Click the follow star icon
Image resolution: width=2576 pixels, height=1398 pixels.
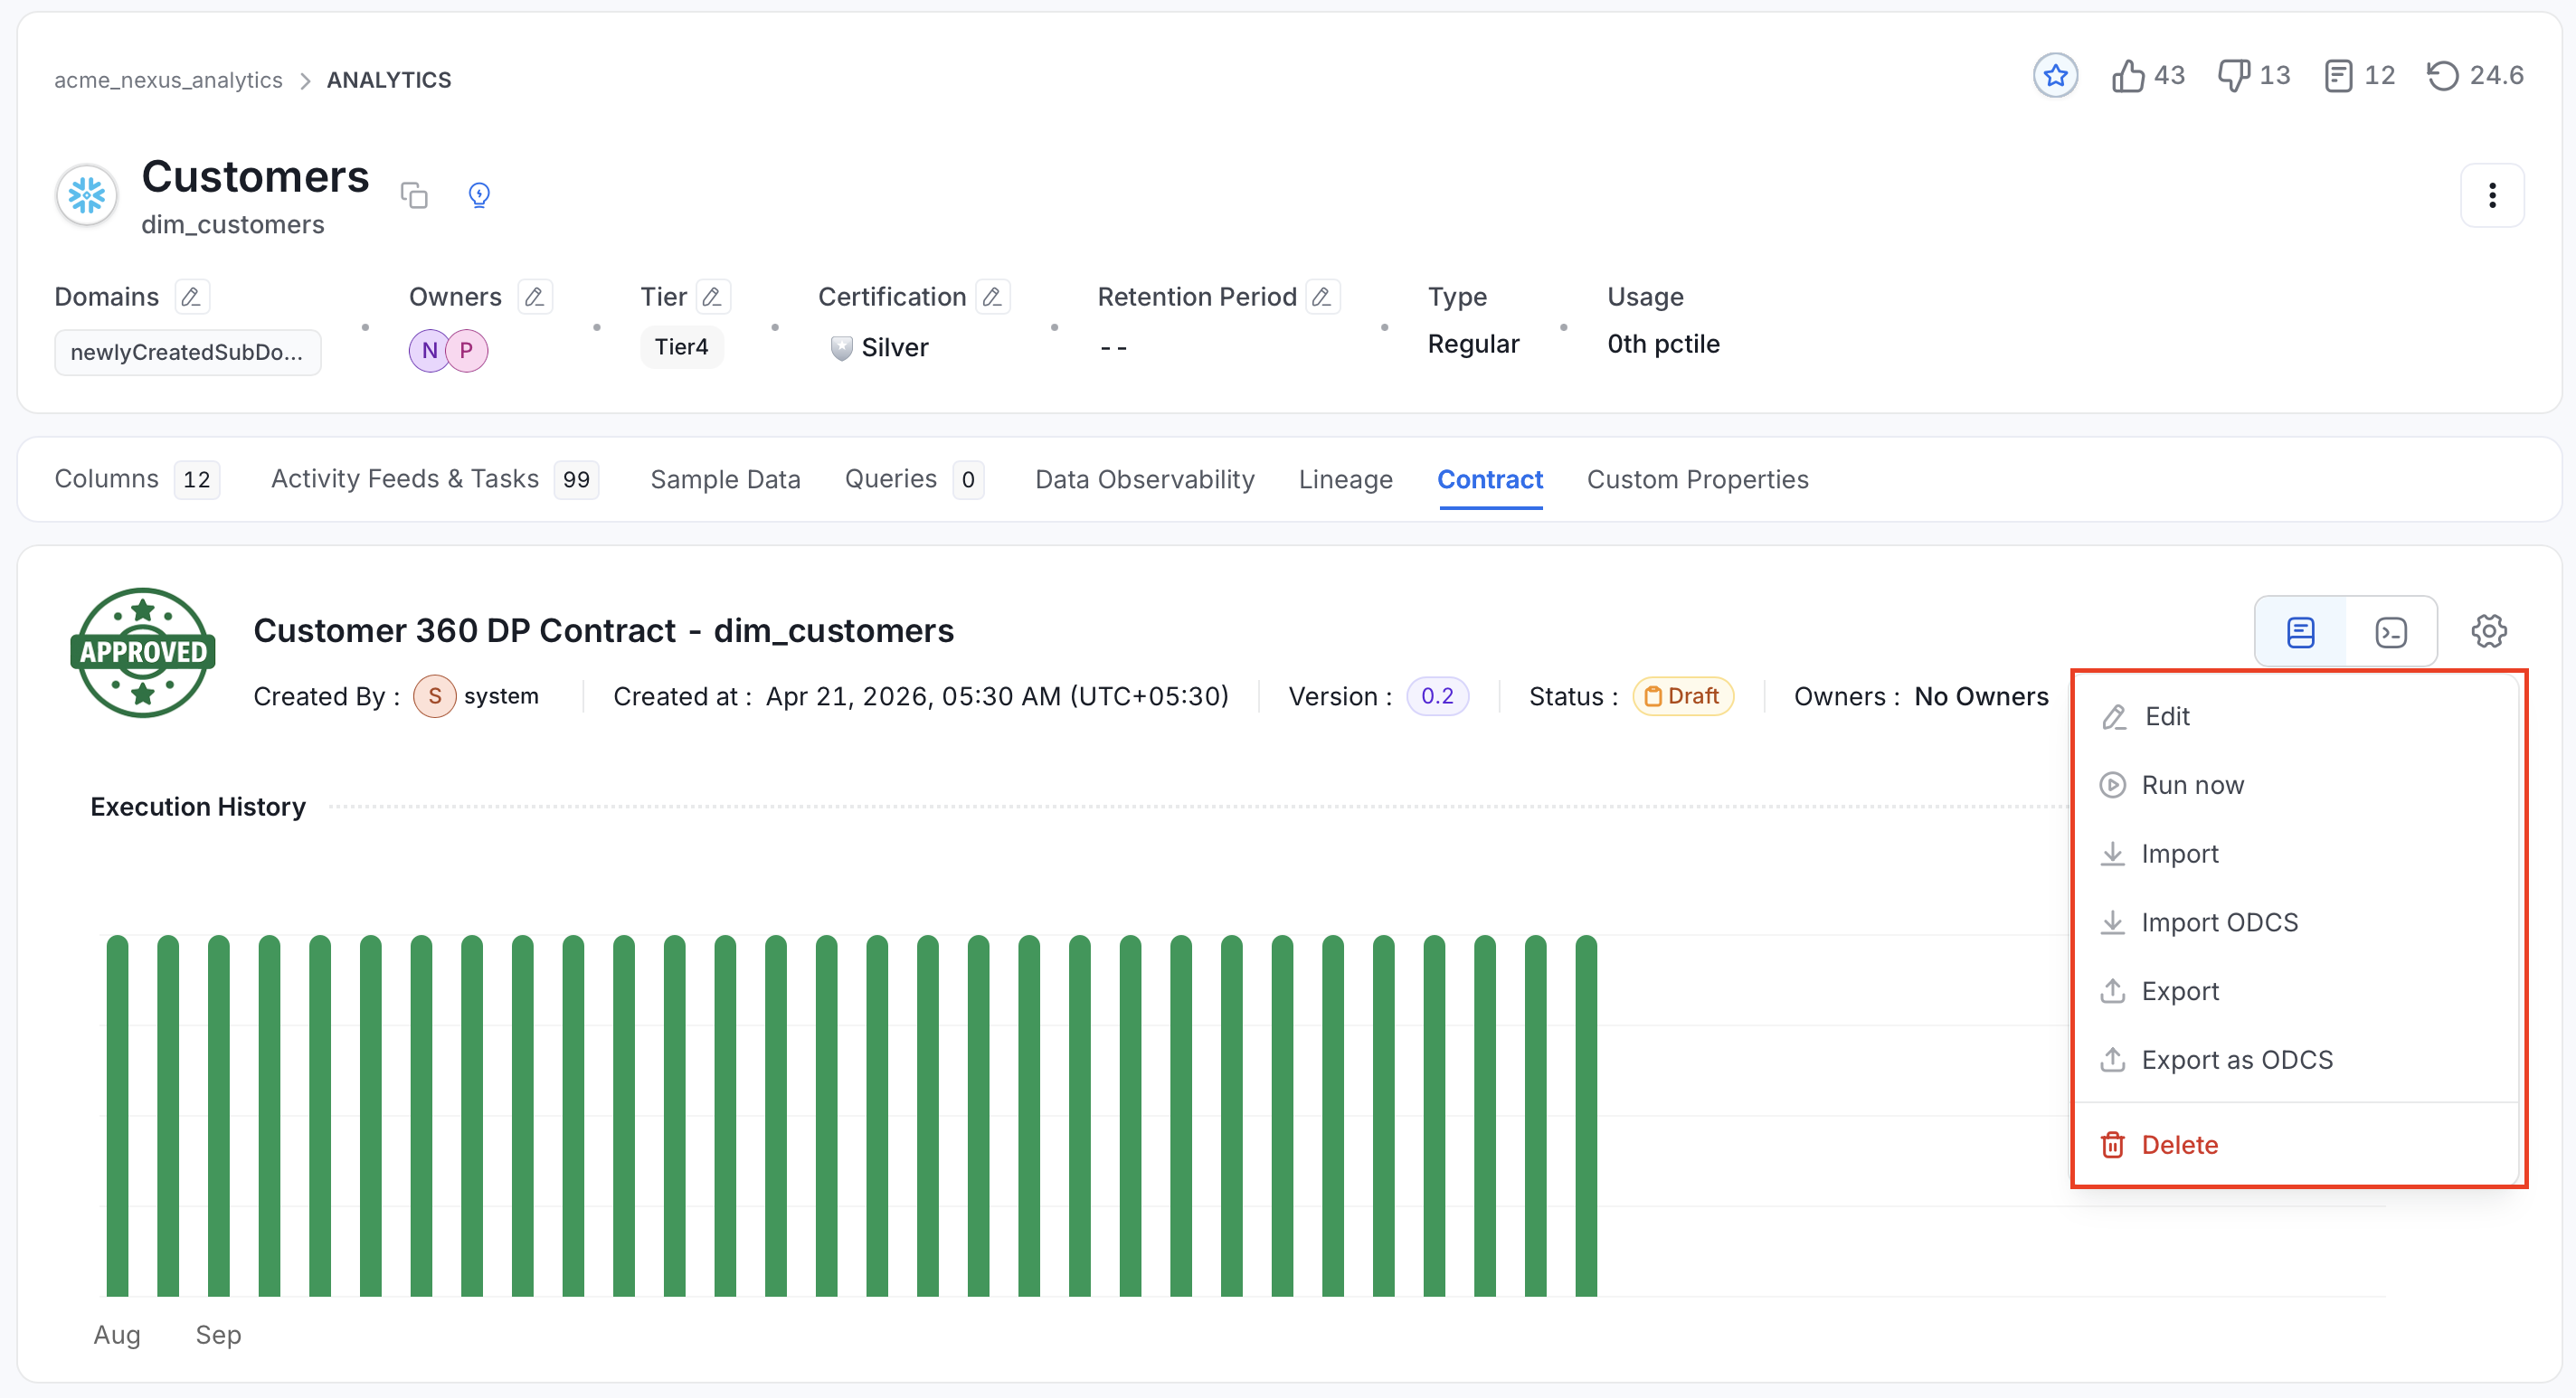coord(2055,75)
